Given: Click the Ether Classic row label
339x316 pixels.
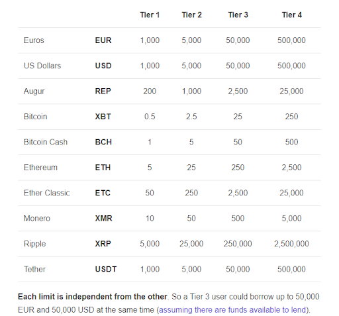Looking at the screenshot, I should pos(46,193).
